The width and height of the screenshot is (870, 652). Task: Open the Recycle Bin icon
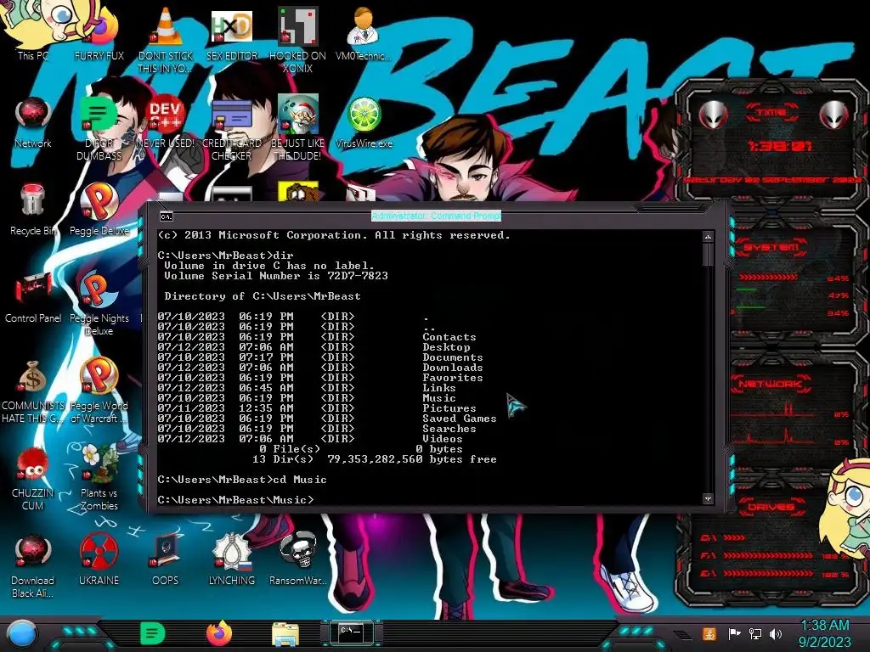point(33,210)
